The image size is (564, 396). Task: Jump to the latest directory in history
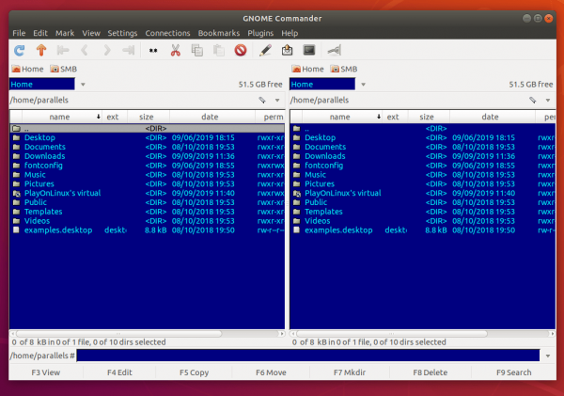tap(129, 50)
